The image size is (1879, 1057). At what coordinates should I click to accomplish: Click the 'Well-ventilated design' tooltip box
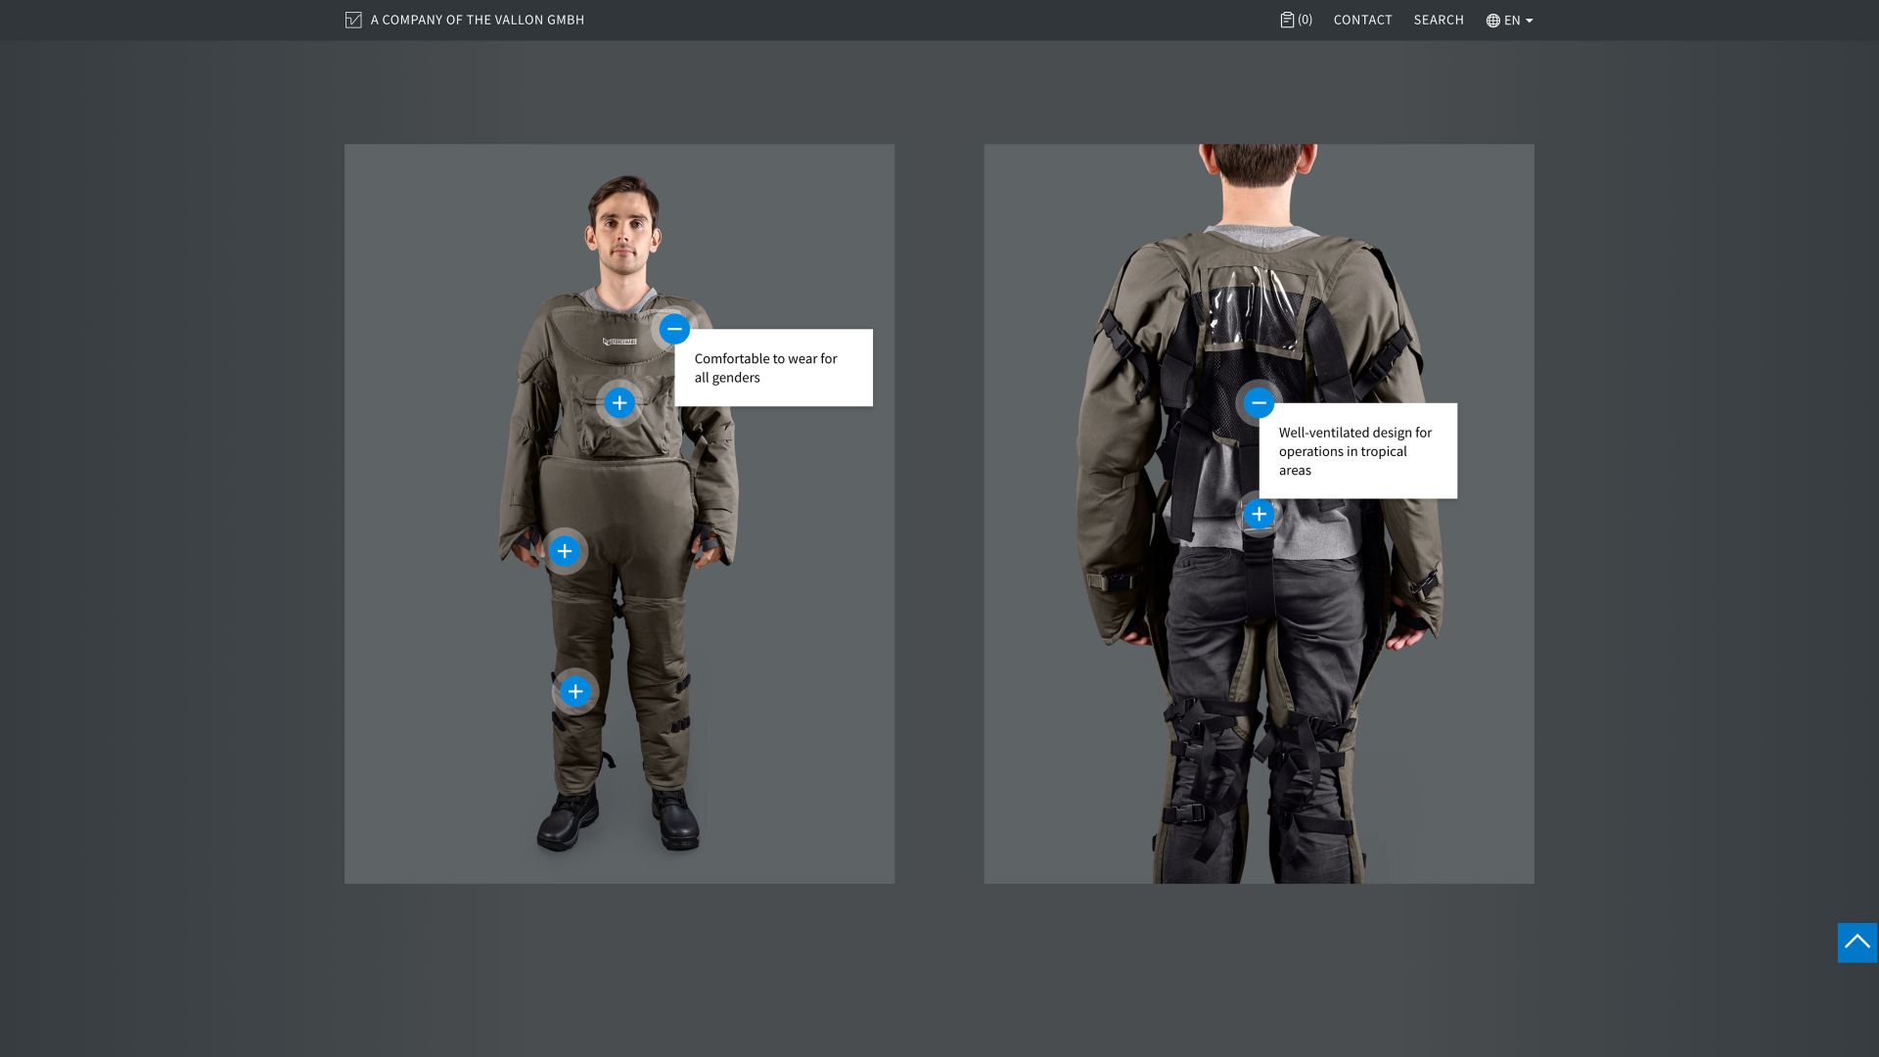click(x=1357, y=451)
